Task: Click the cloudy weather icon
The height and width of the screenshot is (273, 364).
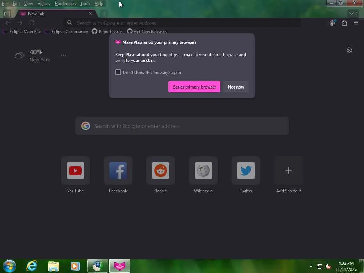Action: click(x=19, y=55)
